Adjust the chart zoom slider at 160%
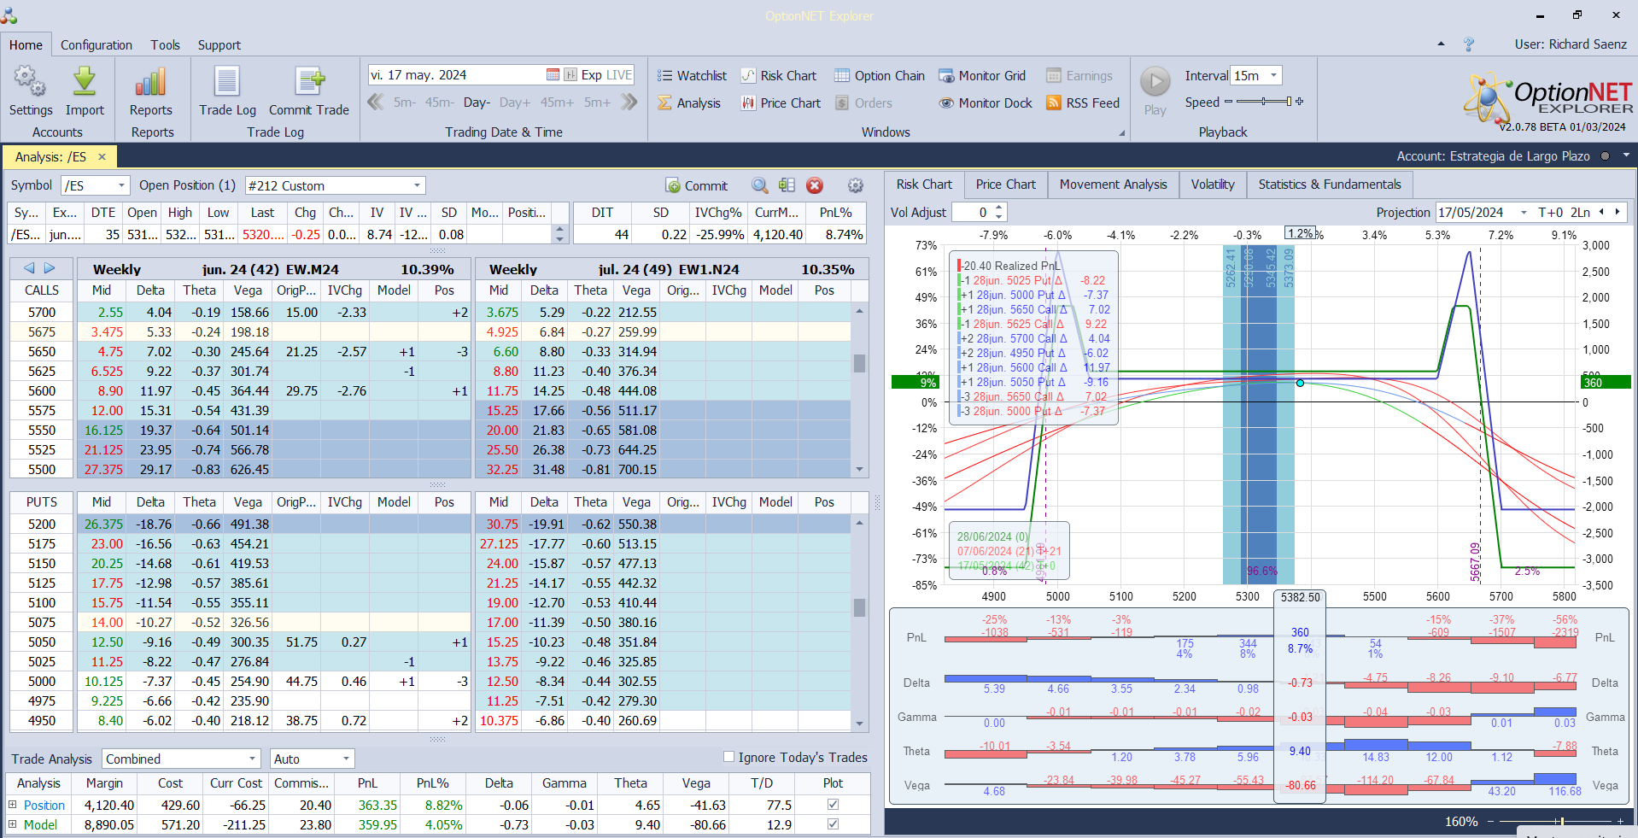This screenshot has height=838, width=1638. [x=1554, y=821]
